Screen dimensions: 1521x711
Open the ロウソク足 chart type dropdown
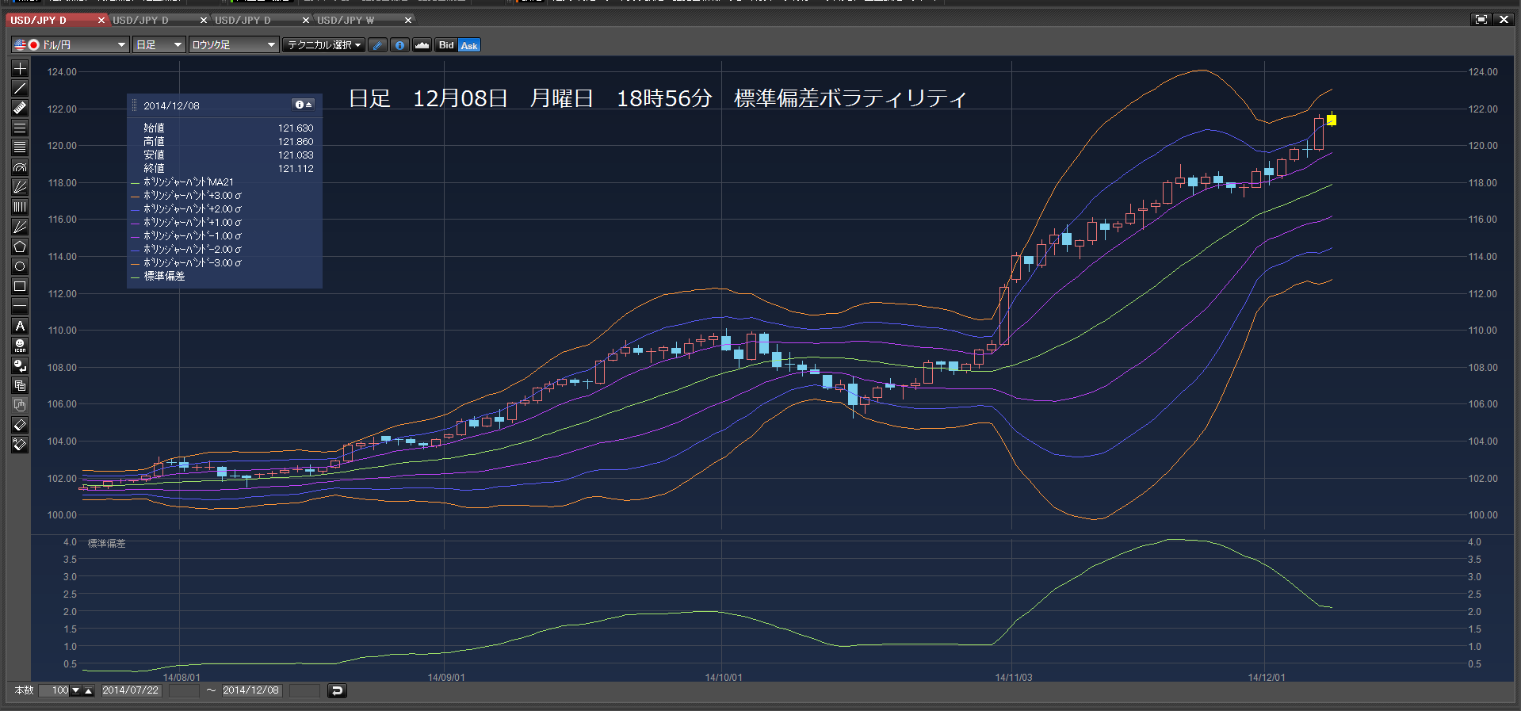[234, 45]
